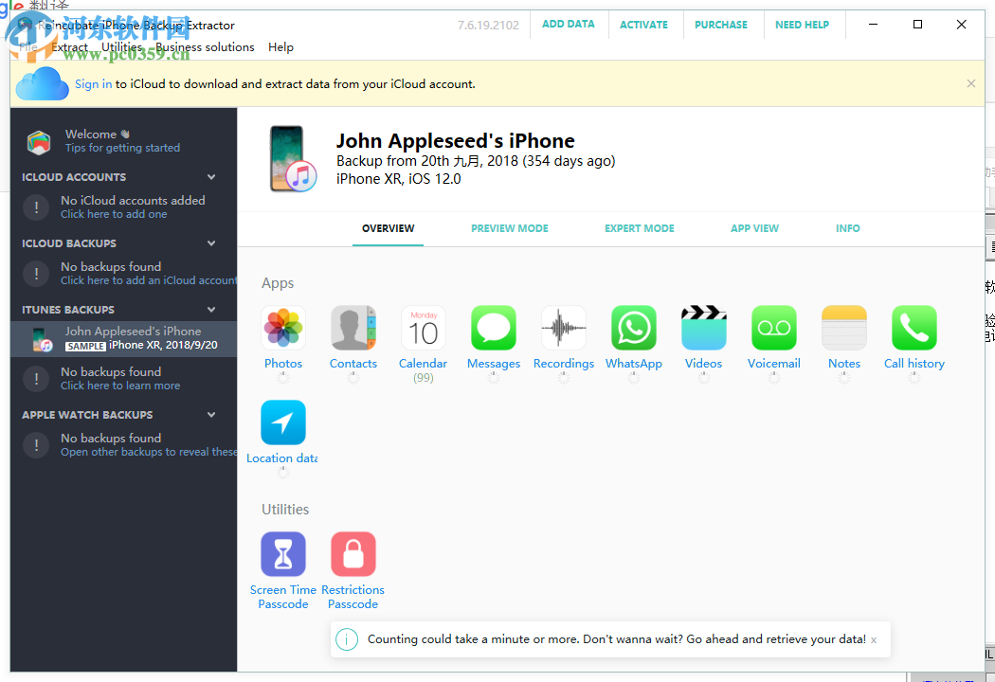Open Notes from the Apps section
The image size is (995, 682).
(x=843, y=328)
